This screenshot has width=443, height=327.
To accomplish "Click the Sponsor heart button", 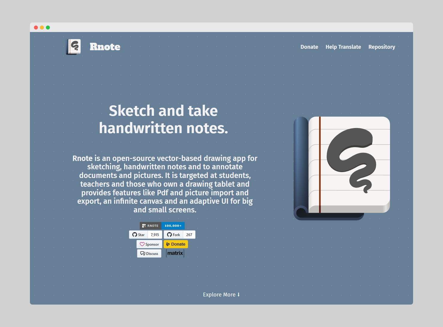I will 149,244.
